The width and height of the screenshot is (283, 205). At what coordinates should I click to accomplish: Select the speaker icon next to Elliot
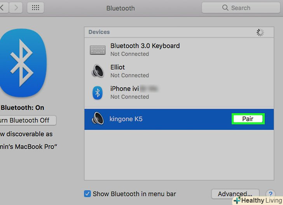[98, 71]
